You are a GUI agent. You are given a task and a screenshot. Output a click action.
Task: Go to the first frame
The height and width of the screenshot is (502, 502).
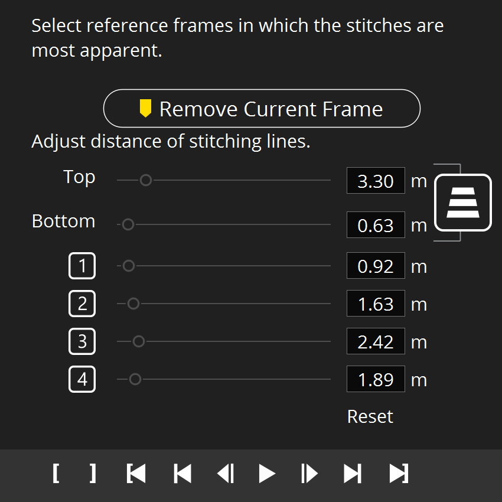(x=182, y=474)
